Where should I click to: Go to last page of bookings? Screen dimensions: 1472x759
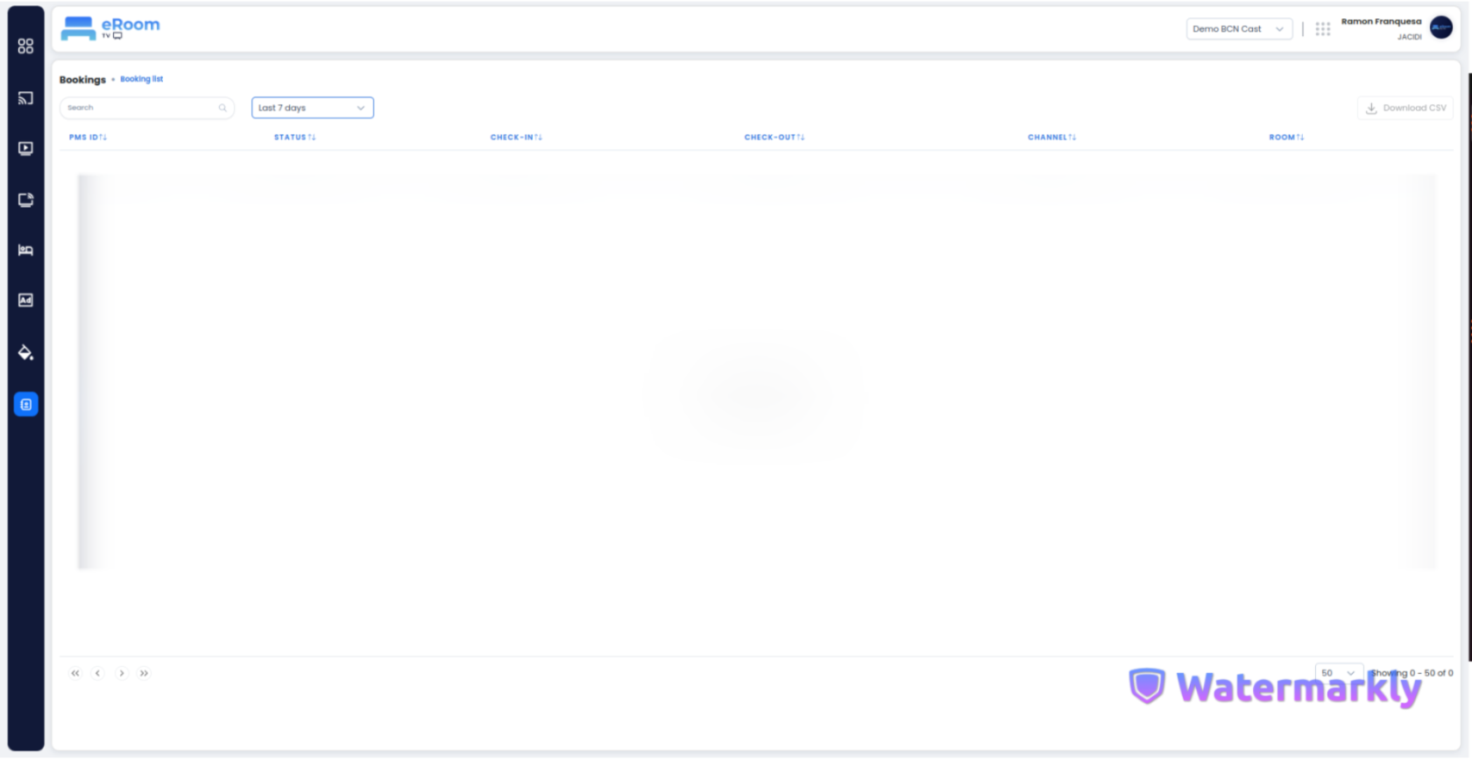tap(144, 673)
